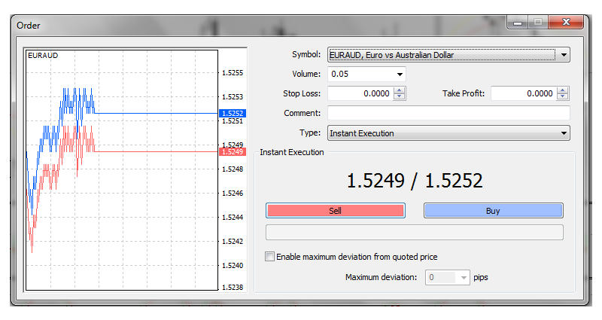The image size is (602, 320).
Task: Click the maximize button of Order window
Action: 538,22
